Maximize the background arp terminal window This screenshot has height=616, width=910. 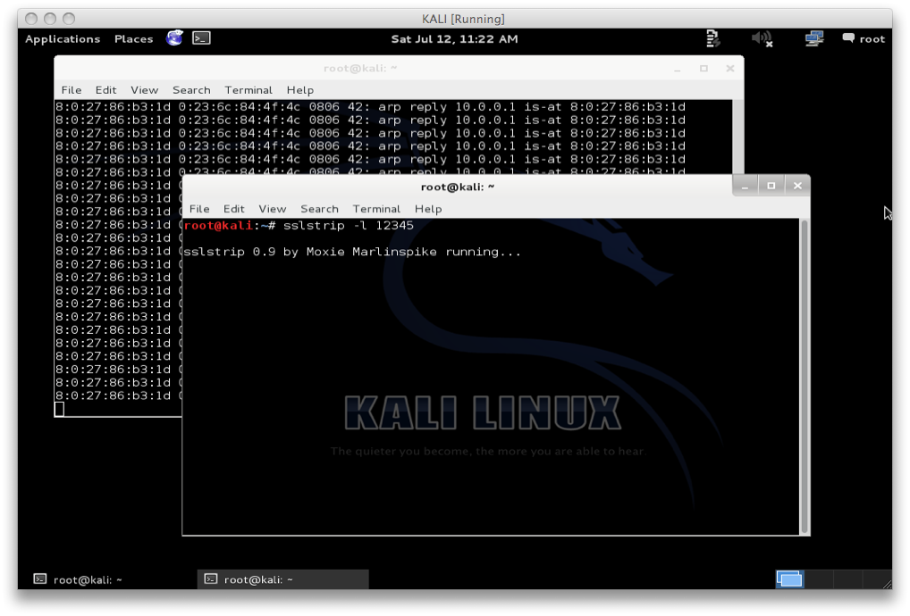click(704, 69)
